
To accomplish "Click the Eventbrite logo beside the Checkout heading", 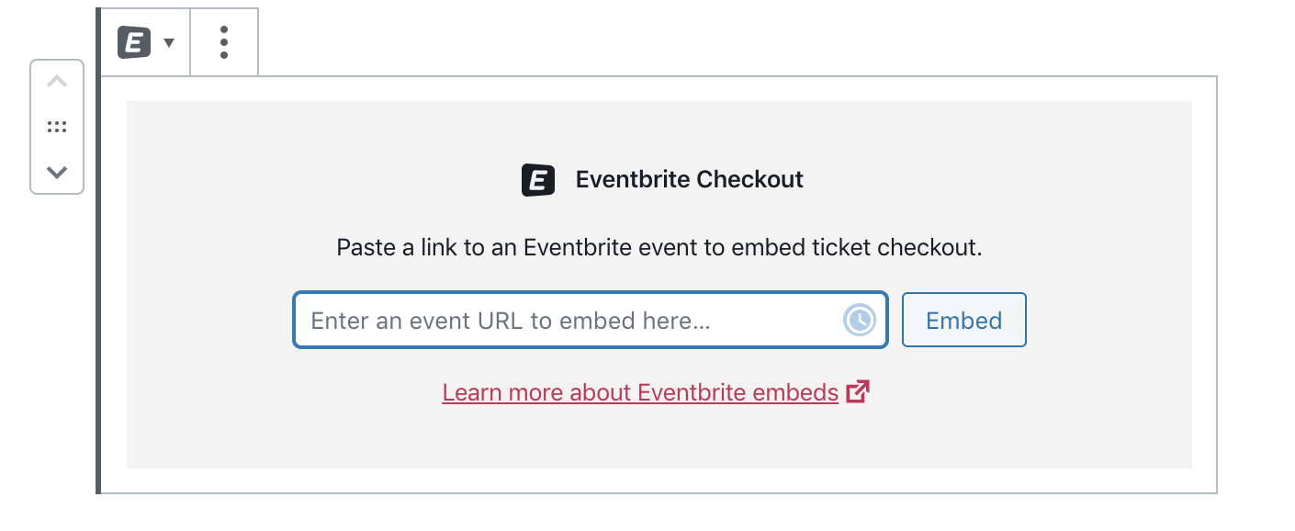I will [539, 180].
